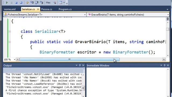Click the editor horizontal scrollbar thumb

69,60
